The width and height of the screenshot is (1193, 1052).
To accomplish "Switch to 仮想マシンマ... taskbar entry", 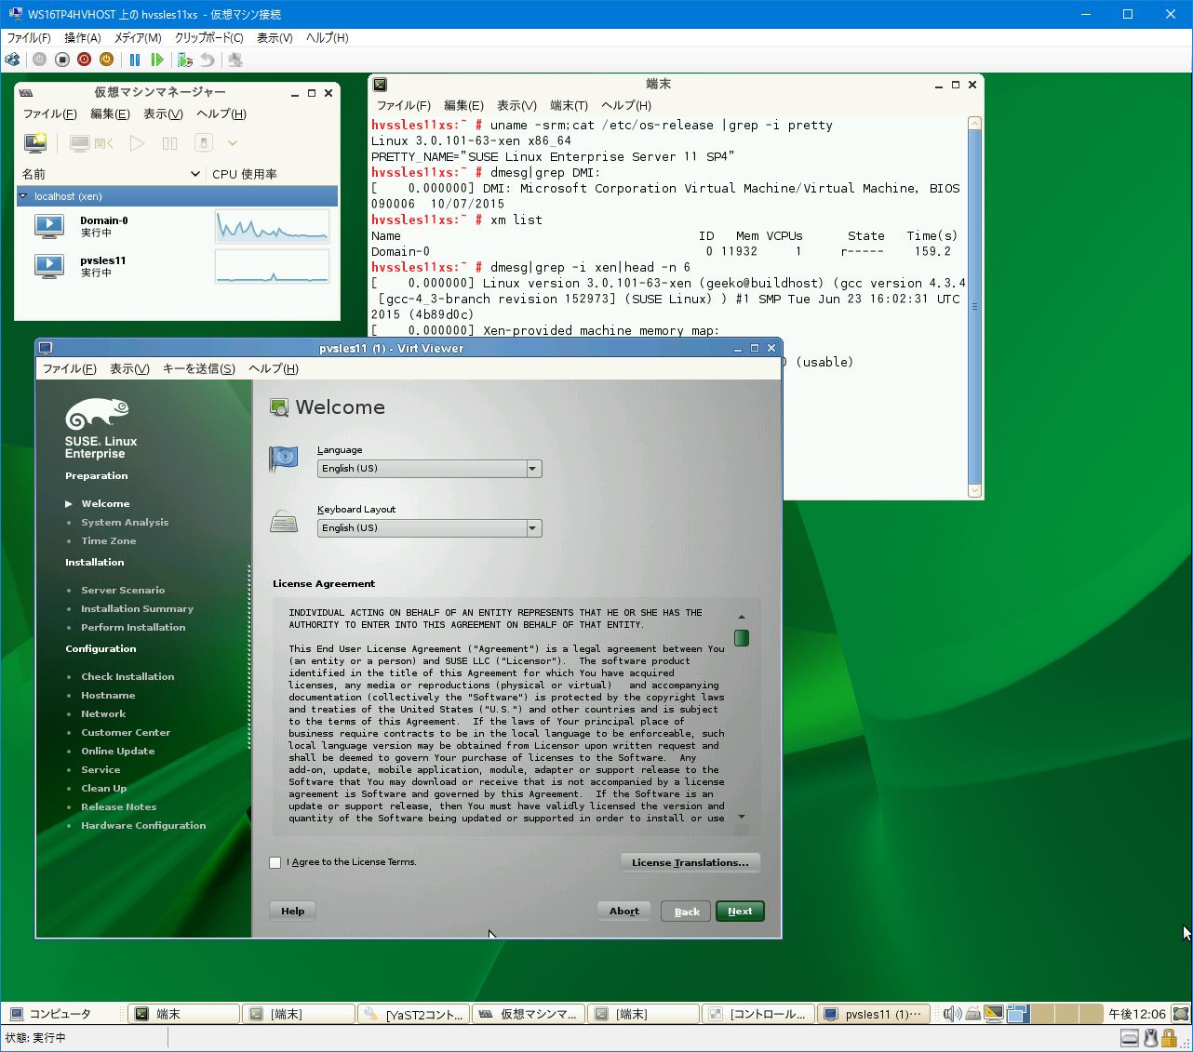I will pos(529,1014).
